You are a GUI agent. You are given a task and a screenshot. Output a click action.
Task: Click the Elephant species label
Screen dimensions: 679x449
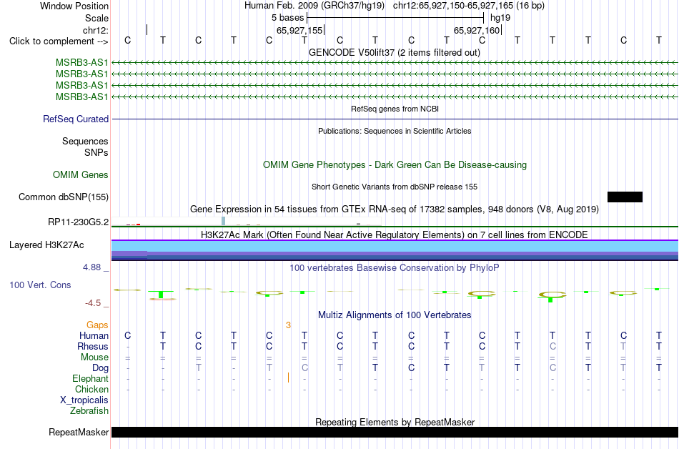91,379
